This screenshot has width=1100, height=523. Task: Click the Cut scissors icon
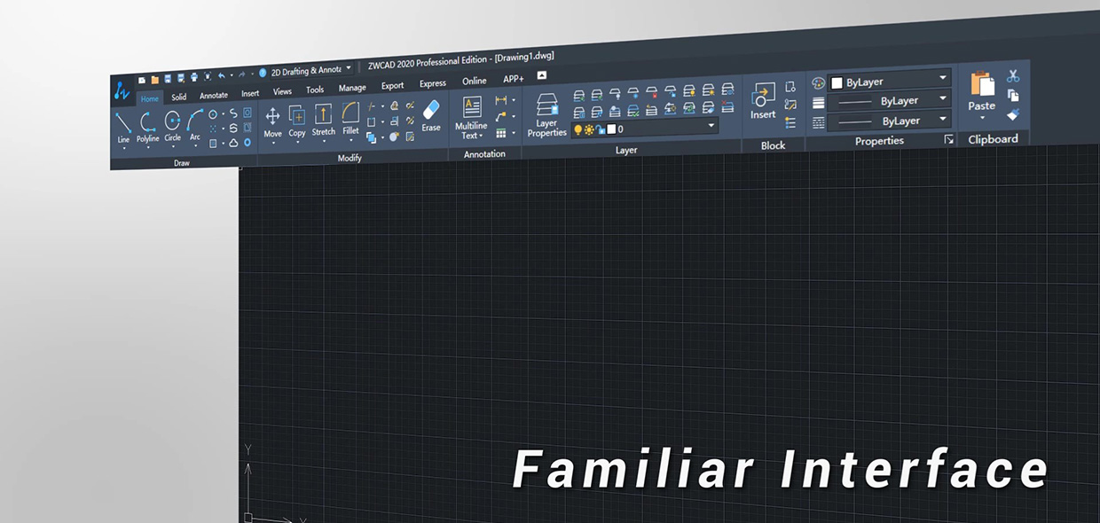coord(1013,76)
